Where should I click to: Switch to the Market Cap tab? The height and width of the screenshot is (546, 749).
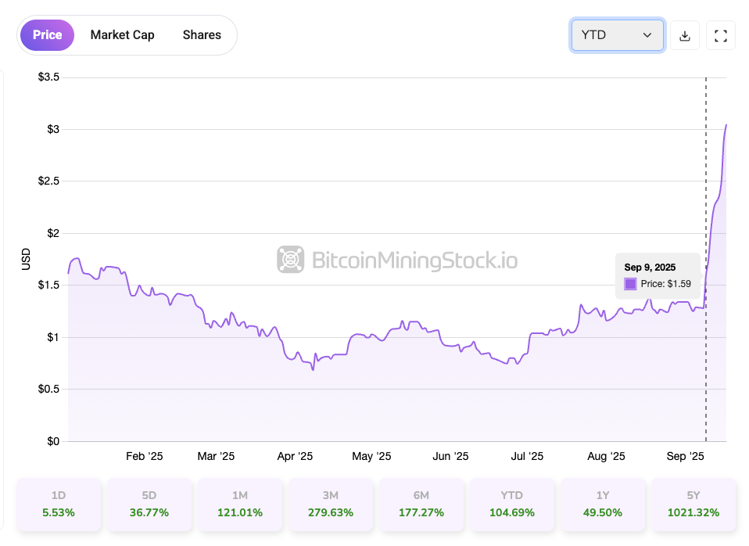(x=122, y=34)
